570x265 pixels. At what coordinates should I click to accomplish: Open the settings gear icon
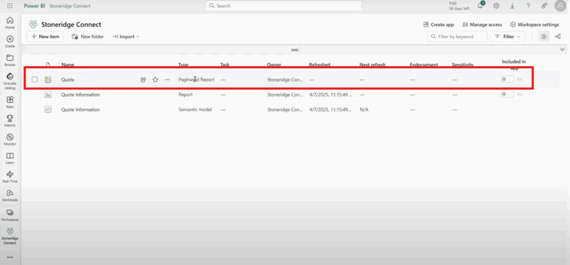(496, 6)
